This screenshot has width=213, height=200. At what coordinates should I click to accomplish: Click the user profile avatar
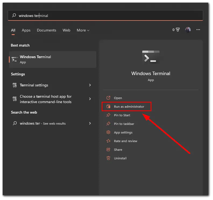(x=188, y=30)
